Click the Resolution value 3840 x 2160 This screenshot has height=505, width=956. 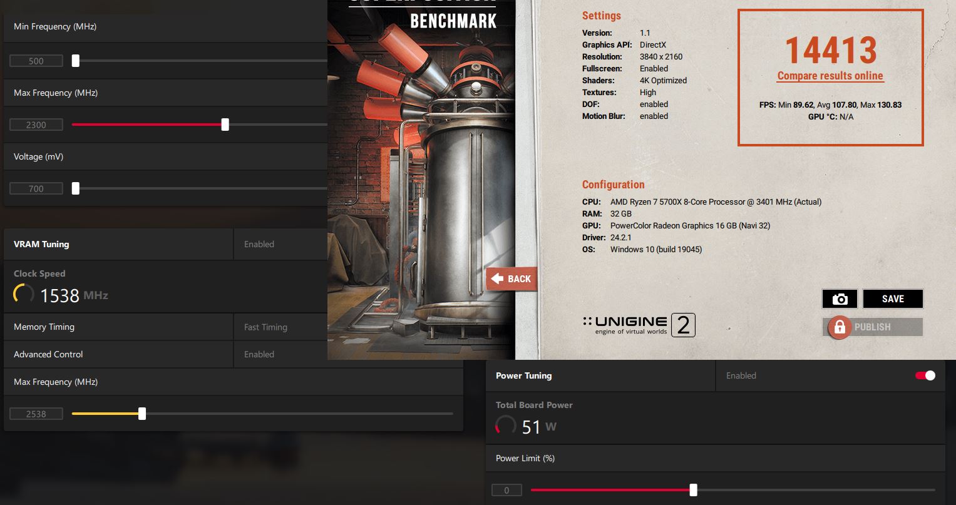[x=661, y=56]
